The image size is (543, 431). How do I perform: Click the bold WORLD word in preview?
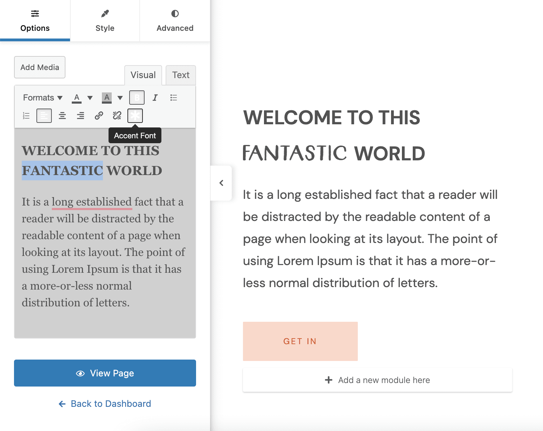(390, 153)
